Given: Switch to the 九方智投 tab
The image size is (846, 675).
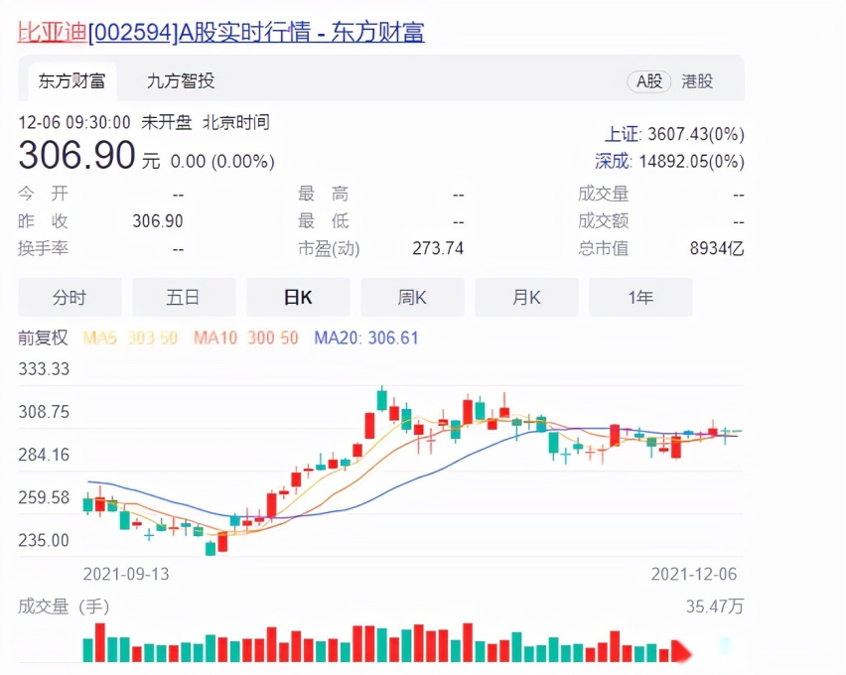Looking at the screenshot, I should coord(180,81).
